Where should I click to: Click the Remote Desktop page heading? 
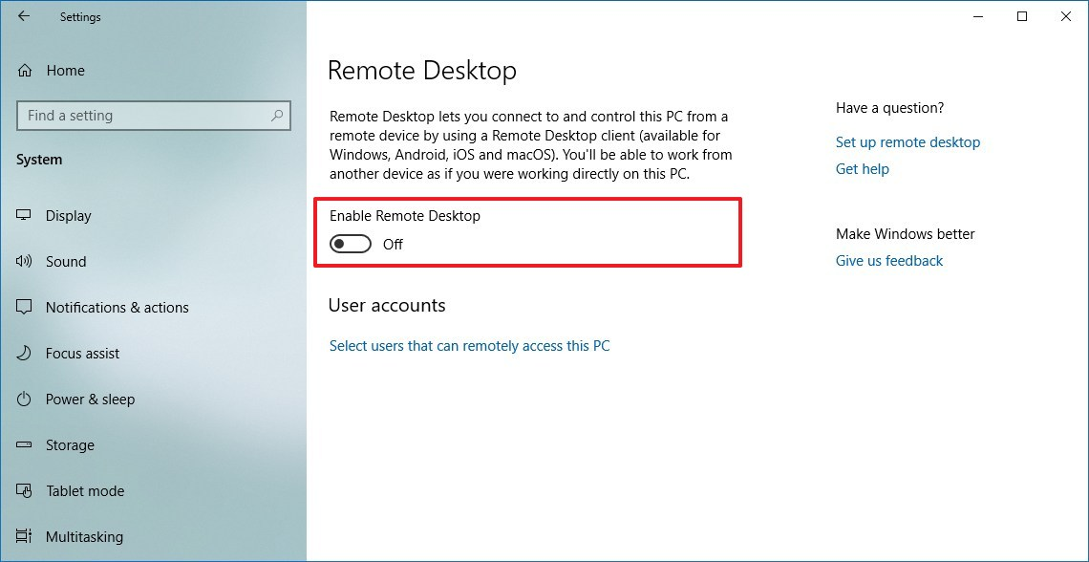[x=422, y=71]
